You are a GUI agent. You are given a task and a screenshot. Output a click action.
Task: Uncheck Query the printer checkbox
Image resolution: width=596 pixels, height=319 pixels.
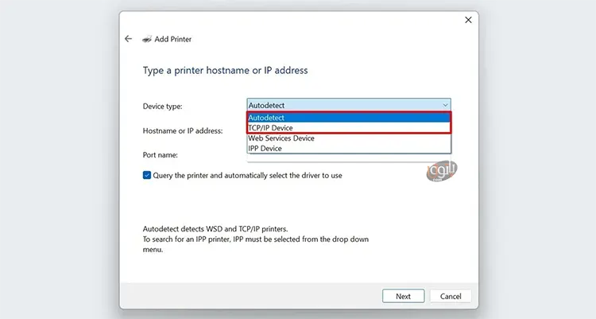tap(147, 175)
